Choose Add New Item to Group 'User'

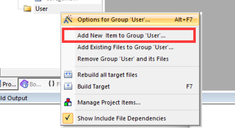pos(122,35)
